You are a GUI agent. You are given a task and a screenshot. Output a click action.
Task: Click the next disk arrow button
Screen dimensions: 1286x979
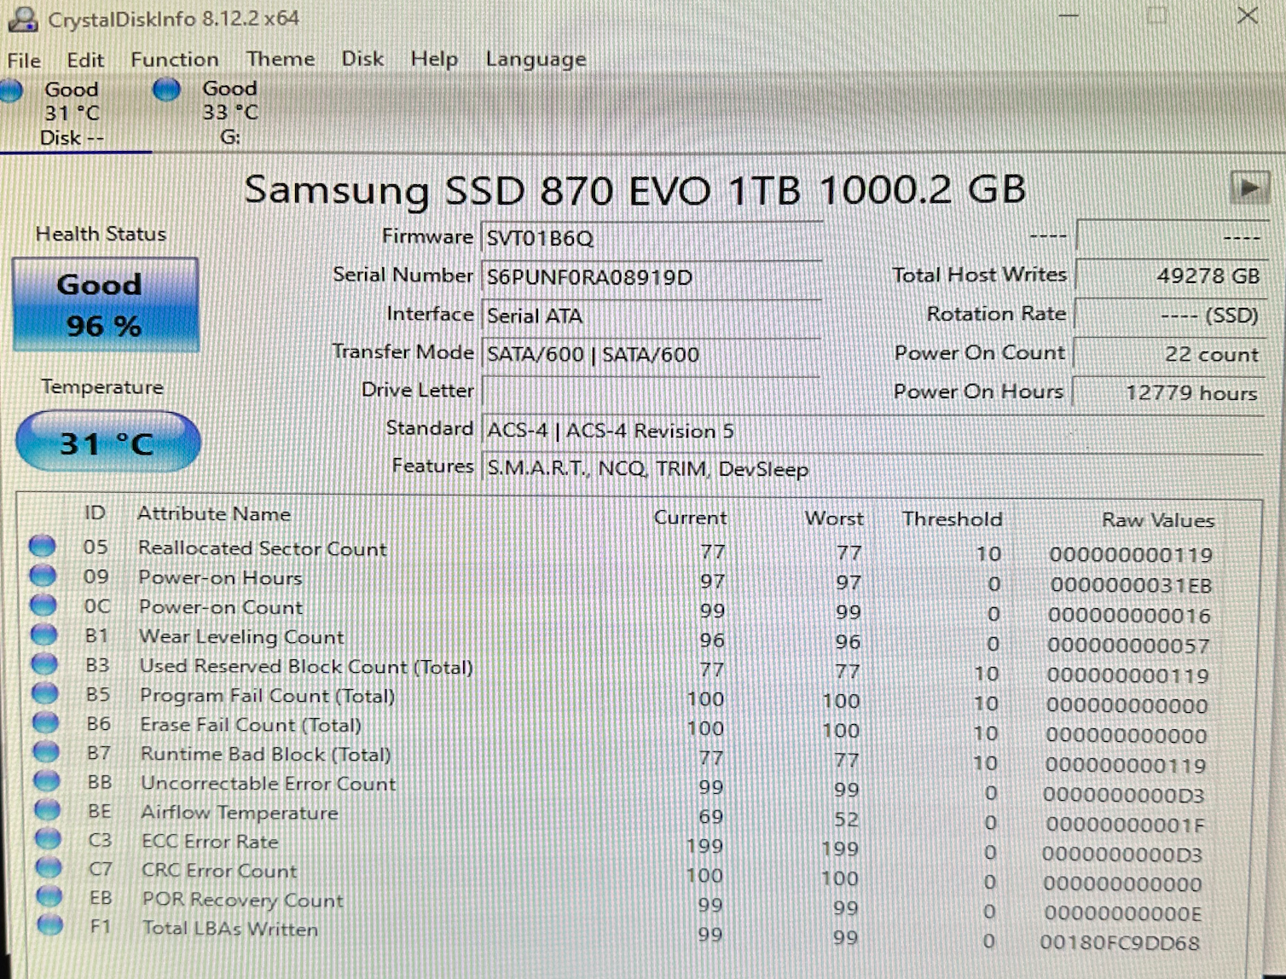(x=1249, y=188)
